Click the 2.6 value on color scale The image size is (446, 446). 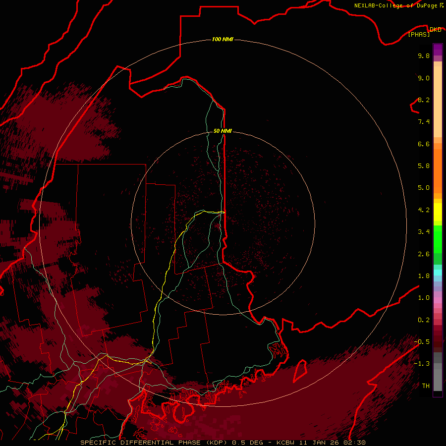click(424, 254)
